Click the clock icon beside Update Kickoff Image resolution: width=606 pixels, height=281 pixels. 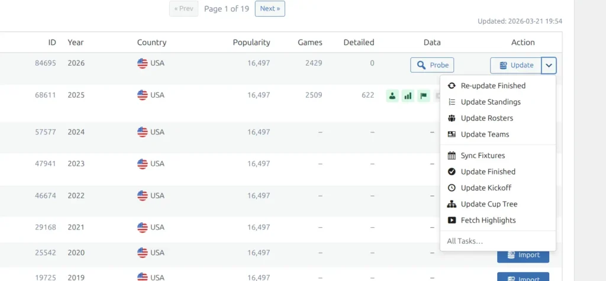[x=452, y=188]
